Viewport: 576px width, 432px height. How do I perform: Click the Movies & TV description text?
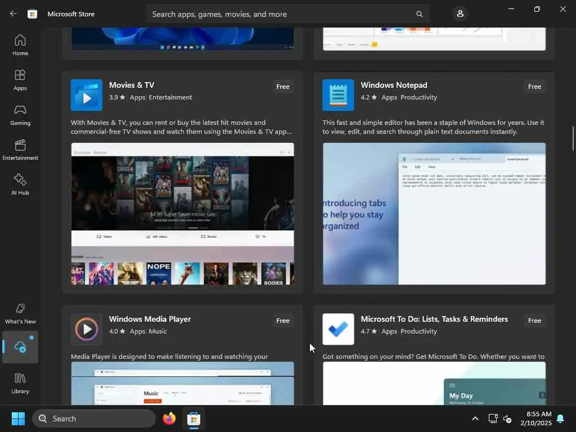(x=181, y=127)
